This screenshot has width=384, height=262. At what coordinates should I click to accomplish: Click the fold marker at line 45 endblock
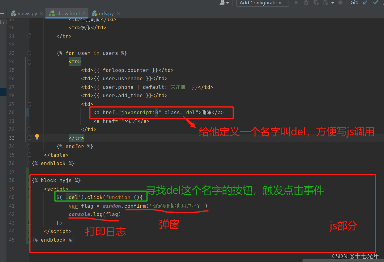(x=29, y=240)
